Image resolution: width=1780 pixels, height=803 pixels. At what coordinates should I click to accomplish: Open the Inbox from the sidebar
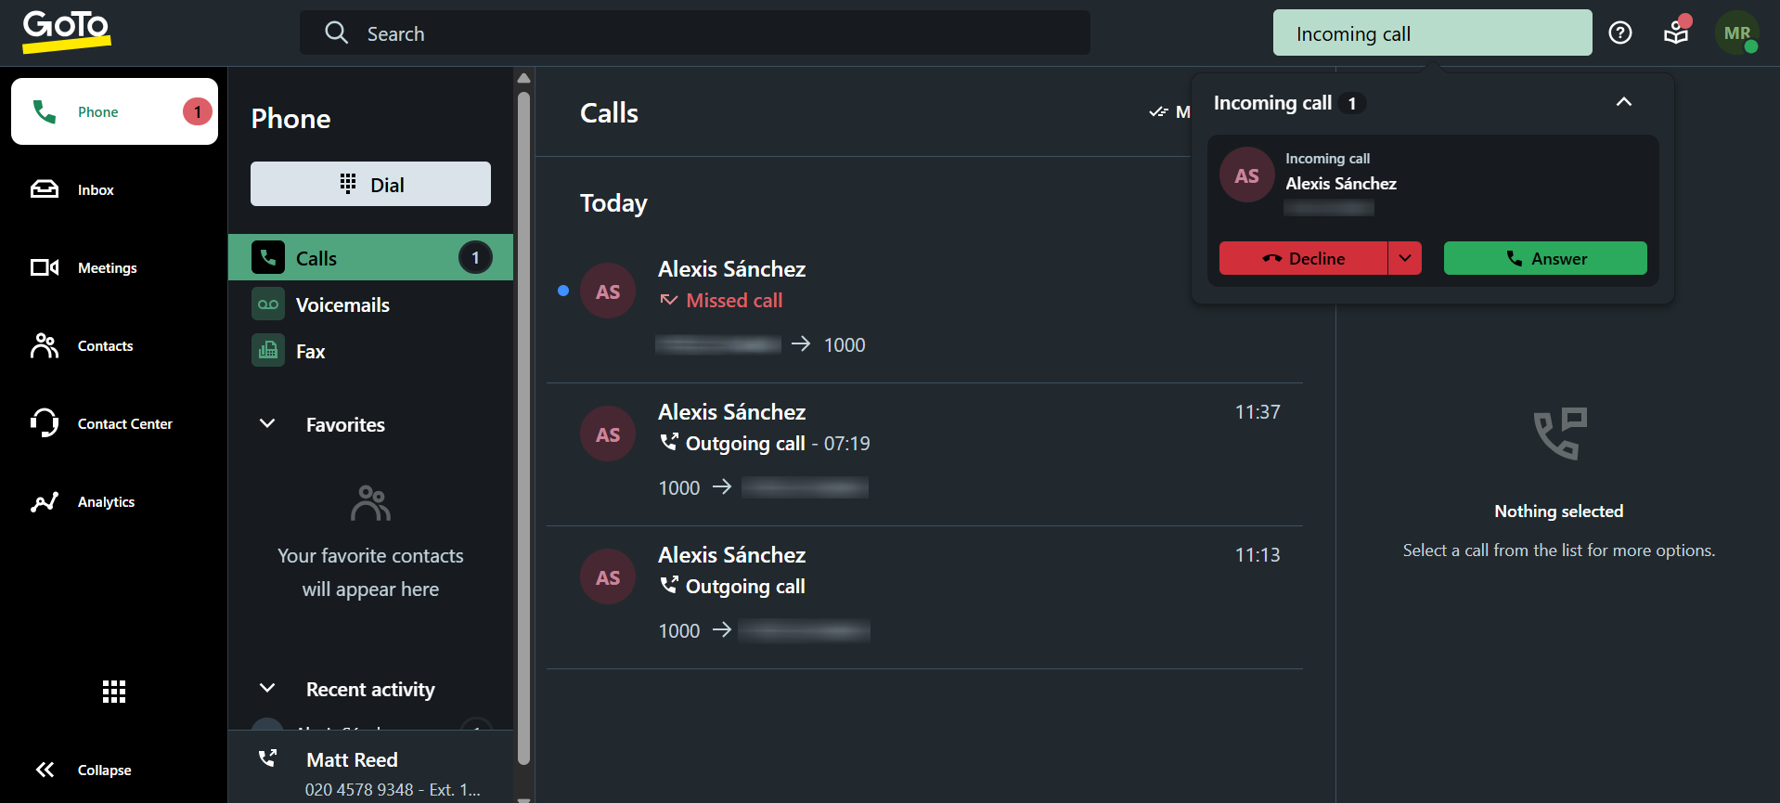[x=95, y=189]
